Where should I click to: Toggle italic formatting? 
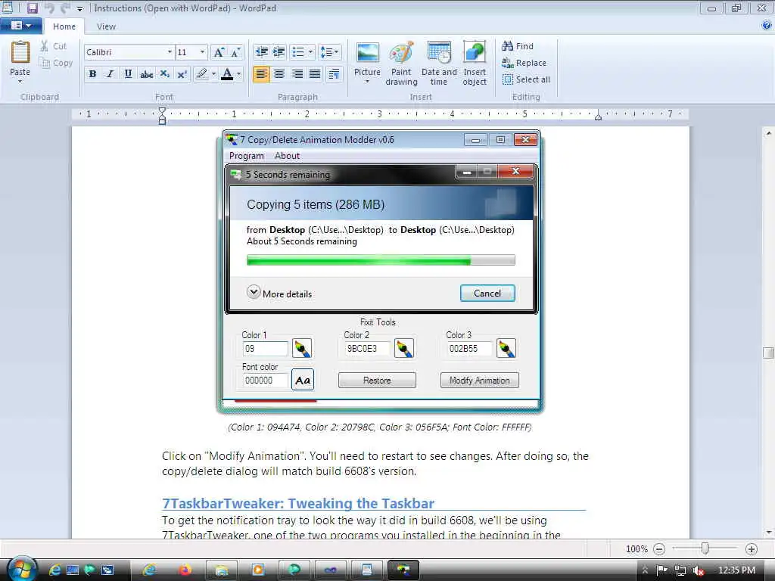(110, 74)
